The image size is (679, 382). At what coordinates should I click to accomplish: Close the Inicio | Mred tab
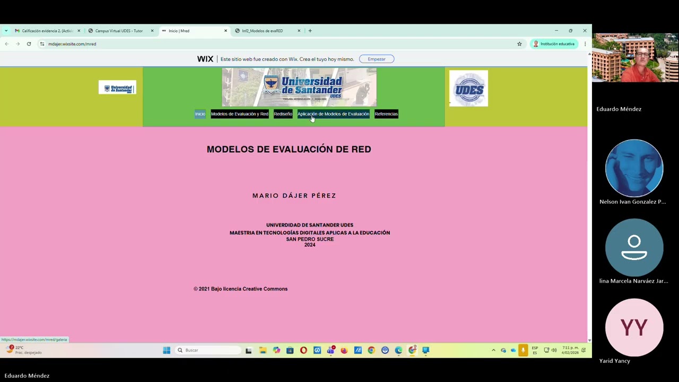click(225, 31)
